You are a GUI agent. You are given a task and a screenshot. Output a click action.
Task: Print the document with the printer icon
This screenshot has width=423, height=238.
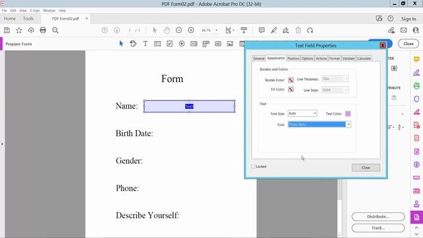(x=43, y=30)
